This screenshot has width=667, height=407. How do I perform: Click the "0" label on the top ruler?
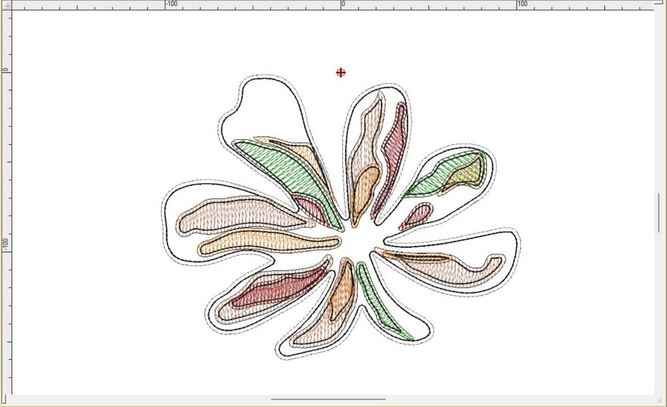[x=344, y=4]
